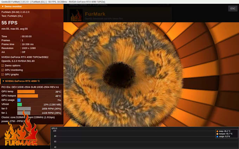Click the FurMark (64-bit) 2.10.2.0 version text
Screen dimensions: 239x149
pos(15,12)
